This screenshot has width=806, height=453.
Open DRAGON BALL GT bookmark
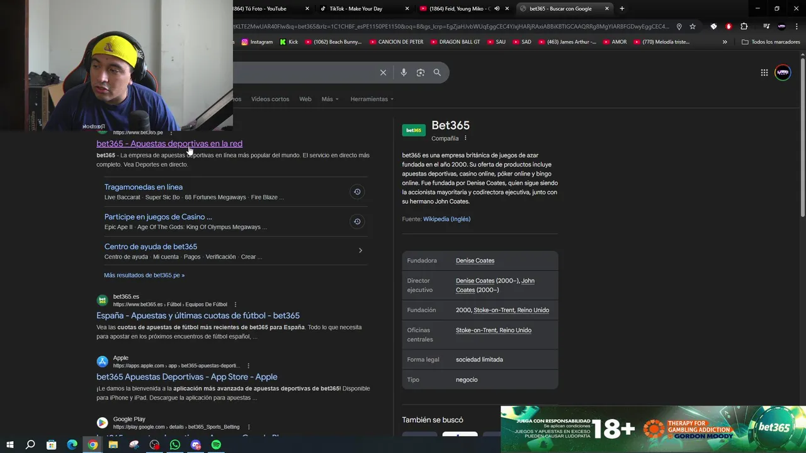coord(455,42)
